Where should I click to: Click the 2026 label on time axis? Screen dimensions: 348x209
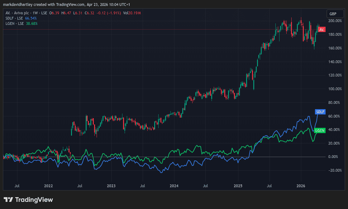coord(301,186)
